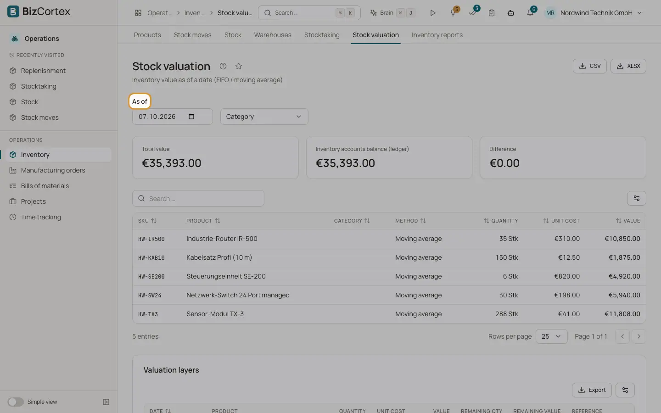Viewport: 661px width, 413px height.
Task: Go to previous page arrow
Action: click(622, 336)
